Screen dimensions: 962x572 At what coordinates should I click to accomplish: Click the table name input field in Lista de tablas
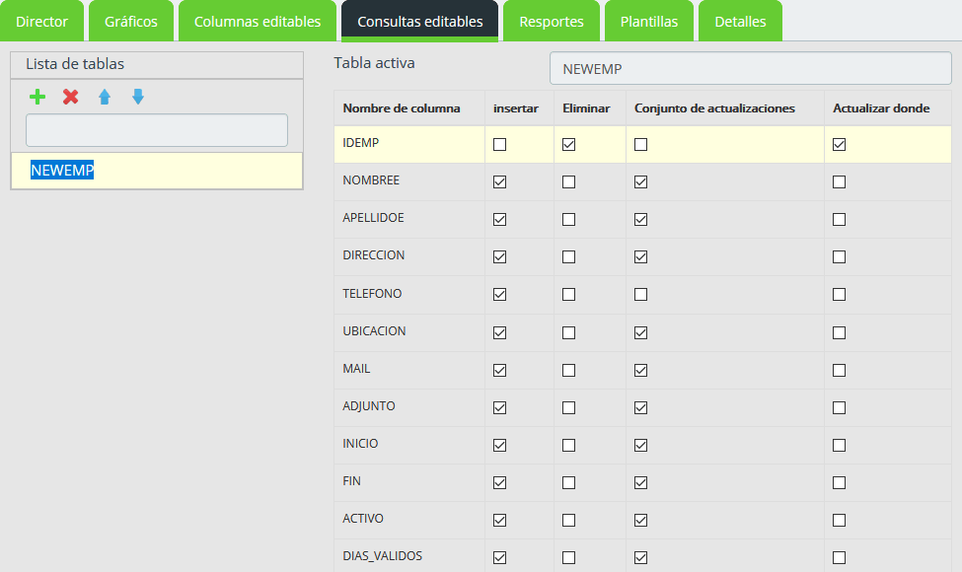pyautogui.click(x=157, y=130)
